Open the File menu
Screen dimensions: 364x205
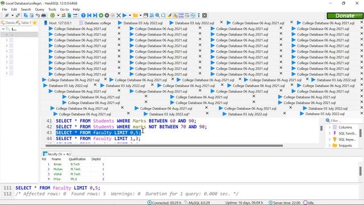[x=5, y=10]
